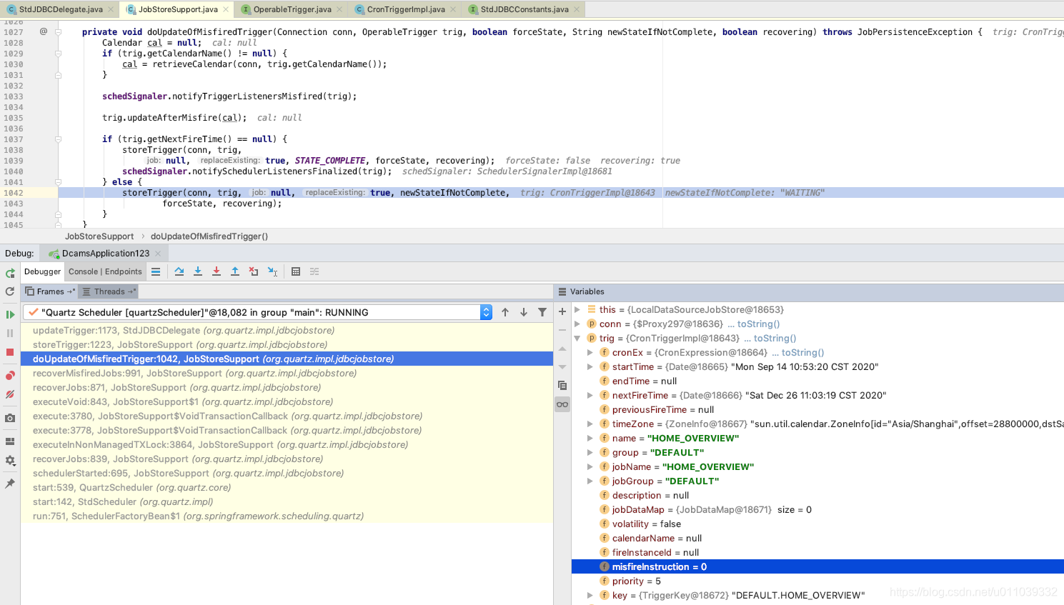Viewport: 1064px width, 605px height.
Task: Toggle Mute Breakpoints
Action: pyautogui.click(x=10, y=394)
